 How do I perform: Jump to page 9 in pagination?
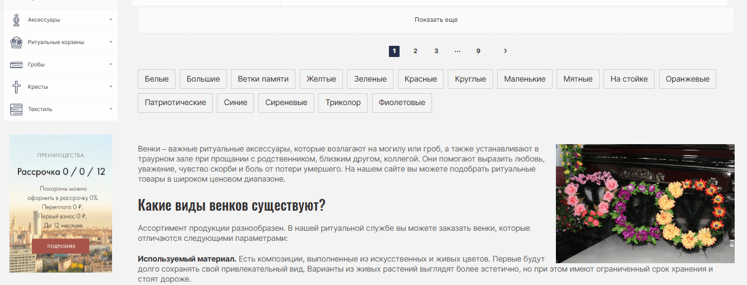[478, 51]
